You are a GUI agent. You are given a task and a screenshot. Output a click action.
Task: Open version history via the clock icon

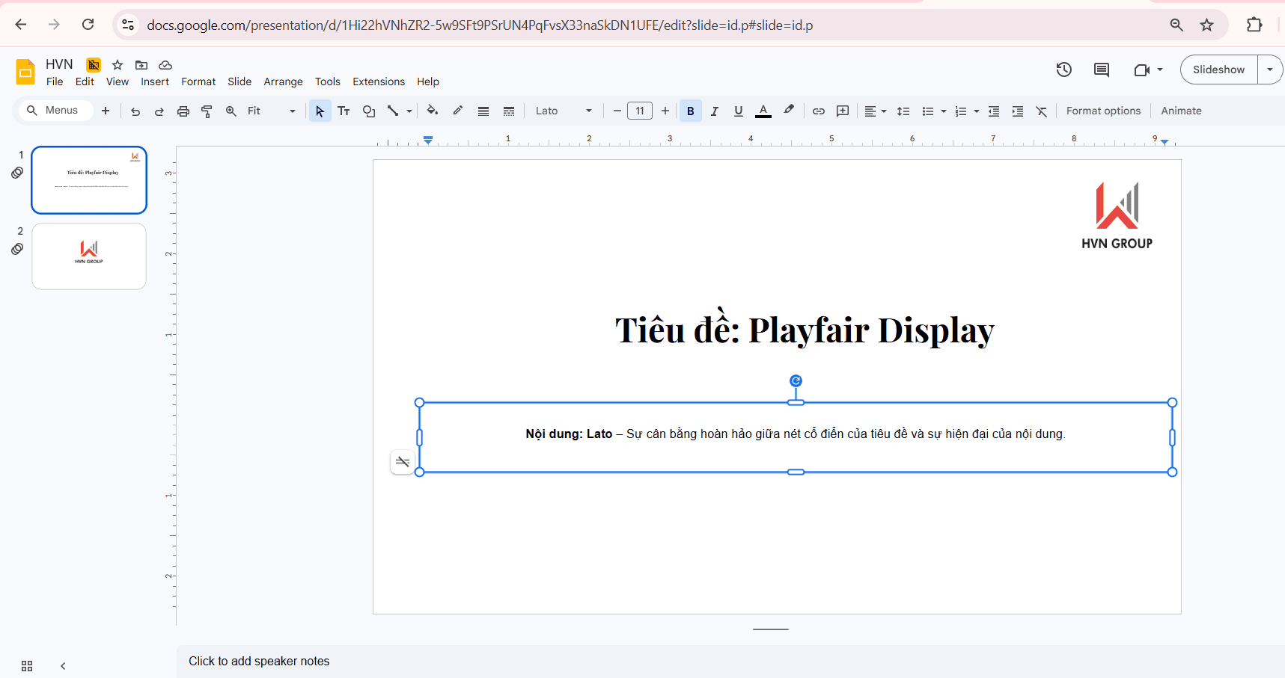click(x=1063, y=69)
